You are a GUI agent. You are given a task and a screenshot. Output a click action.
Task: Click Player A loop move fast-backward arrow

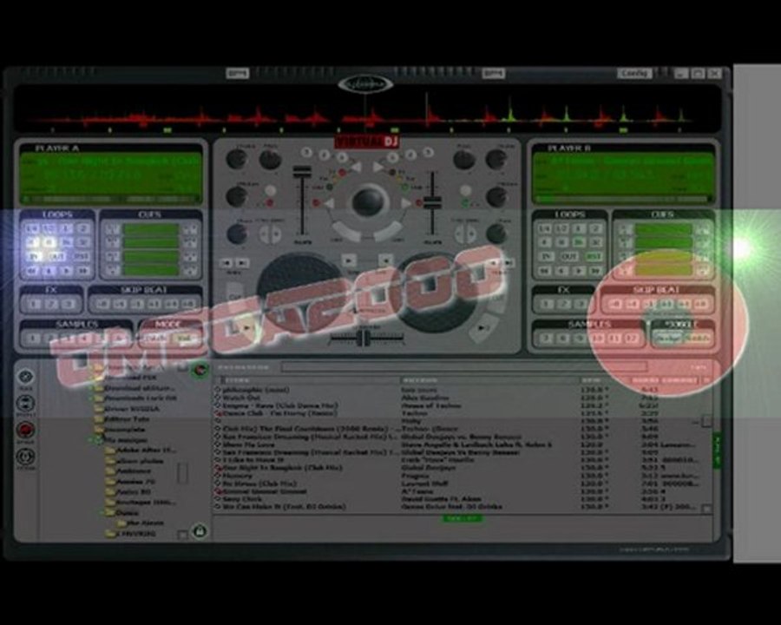click(x=32, y=271)
